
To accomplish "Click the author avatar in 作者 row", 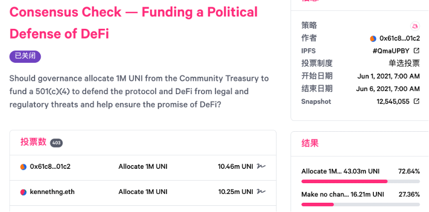I will coord(373,38).
